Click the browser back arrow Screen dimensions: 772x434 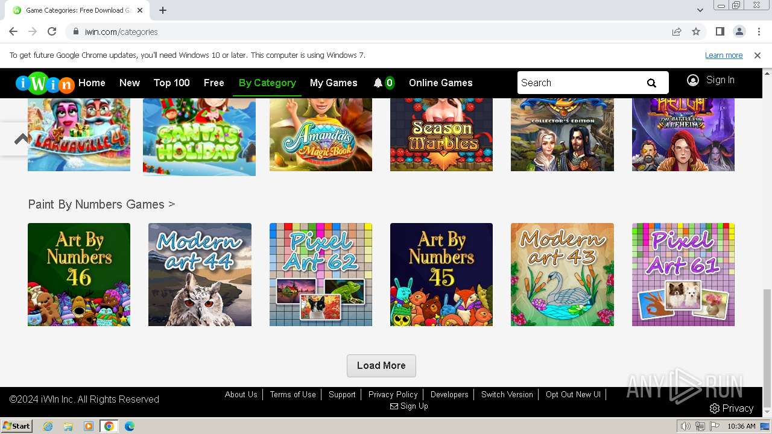point(13,31)
